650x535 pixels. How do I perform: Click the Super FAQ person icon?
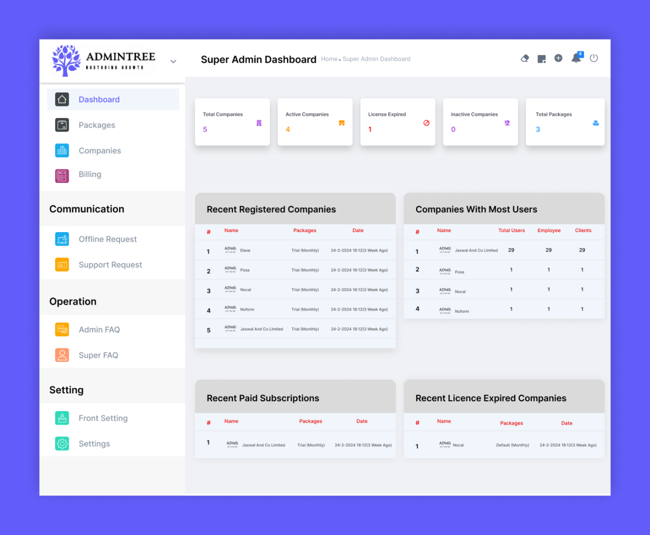pyautogui.click(x=62, y=355)
